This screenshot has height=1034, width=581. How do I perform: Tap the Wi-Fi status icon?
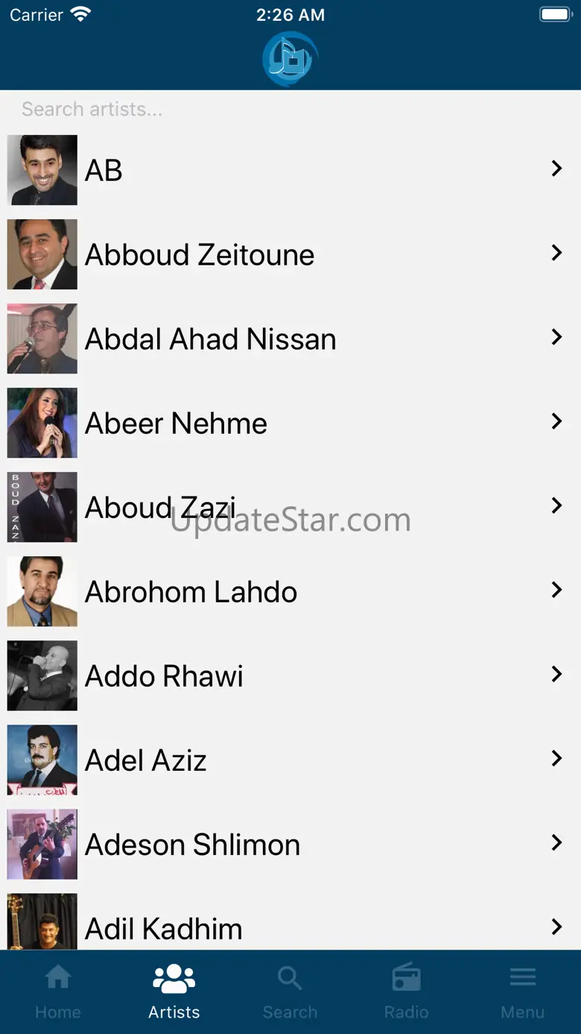(80, 15)
